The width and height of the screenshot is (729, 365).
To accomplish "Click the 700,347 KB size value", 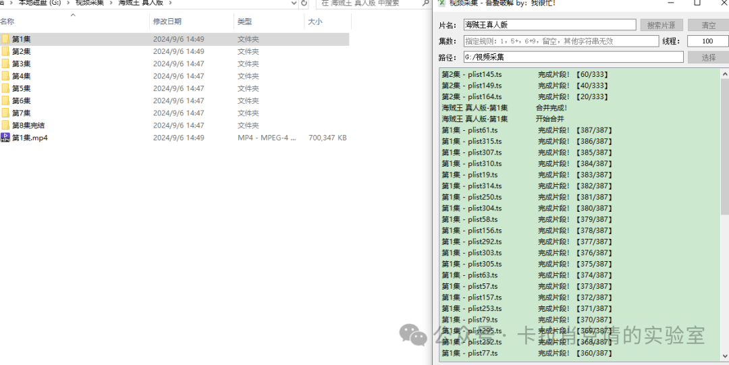I will (327, 138).
